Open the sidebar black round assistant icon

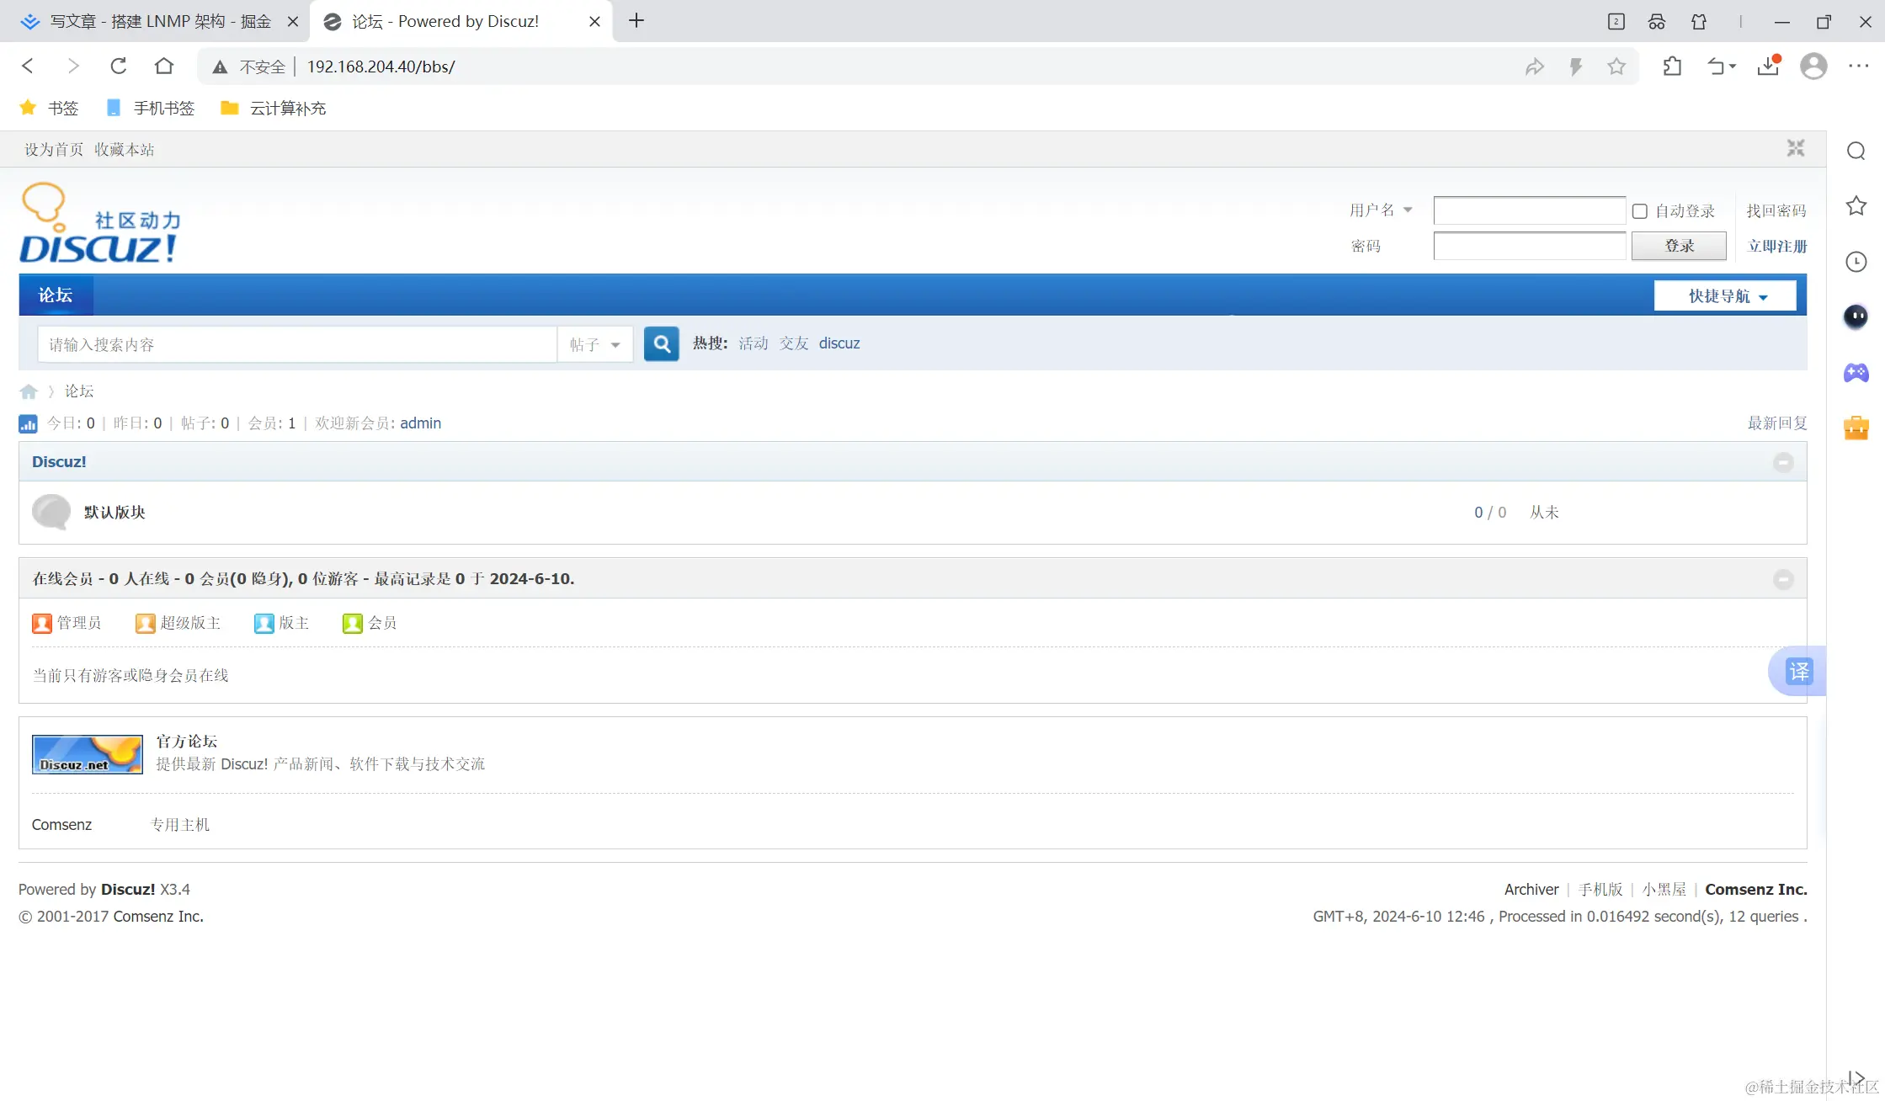(x=1856, y=316)
